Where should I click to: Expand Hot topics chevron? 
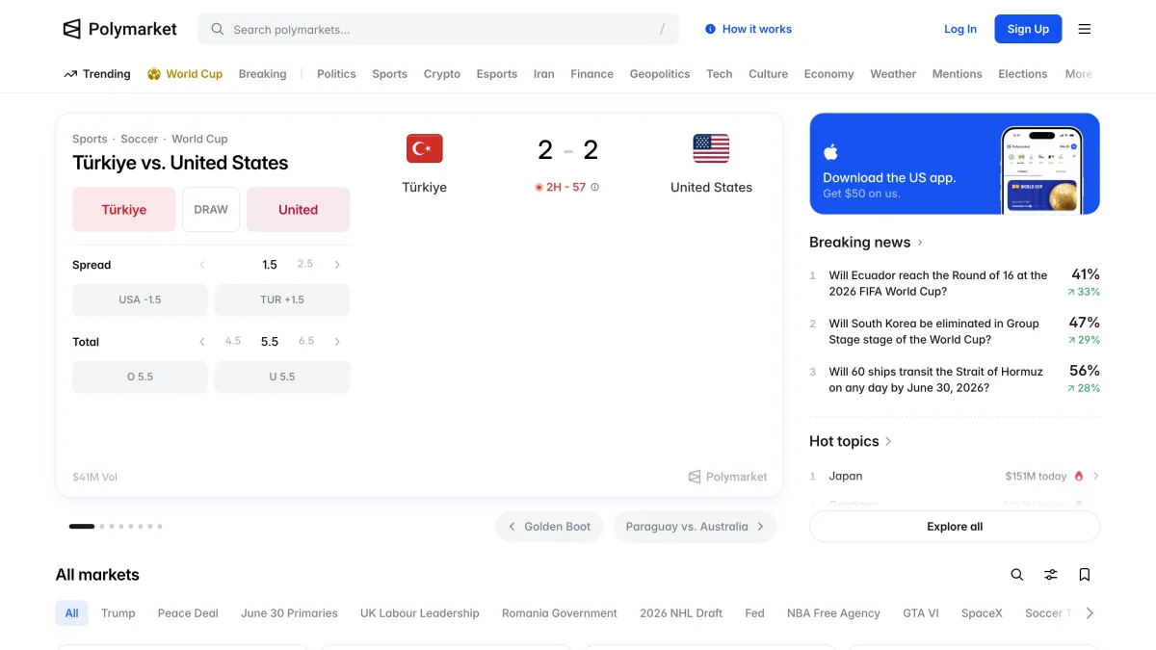pos(888,441)
